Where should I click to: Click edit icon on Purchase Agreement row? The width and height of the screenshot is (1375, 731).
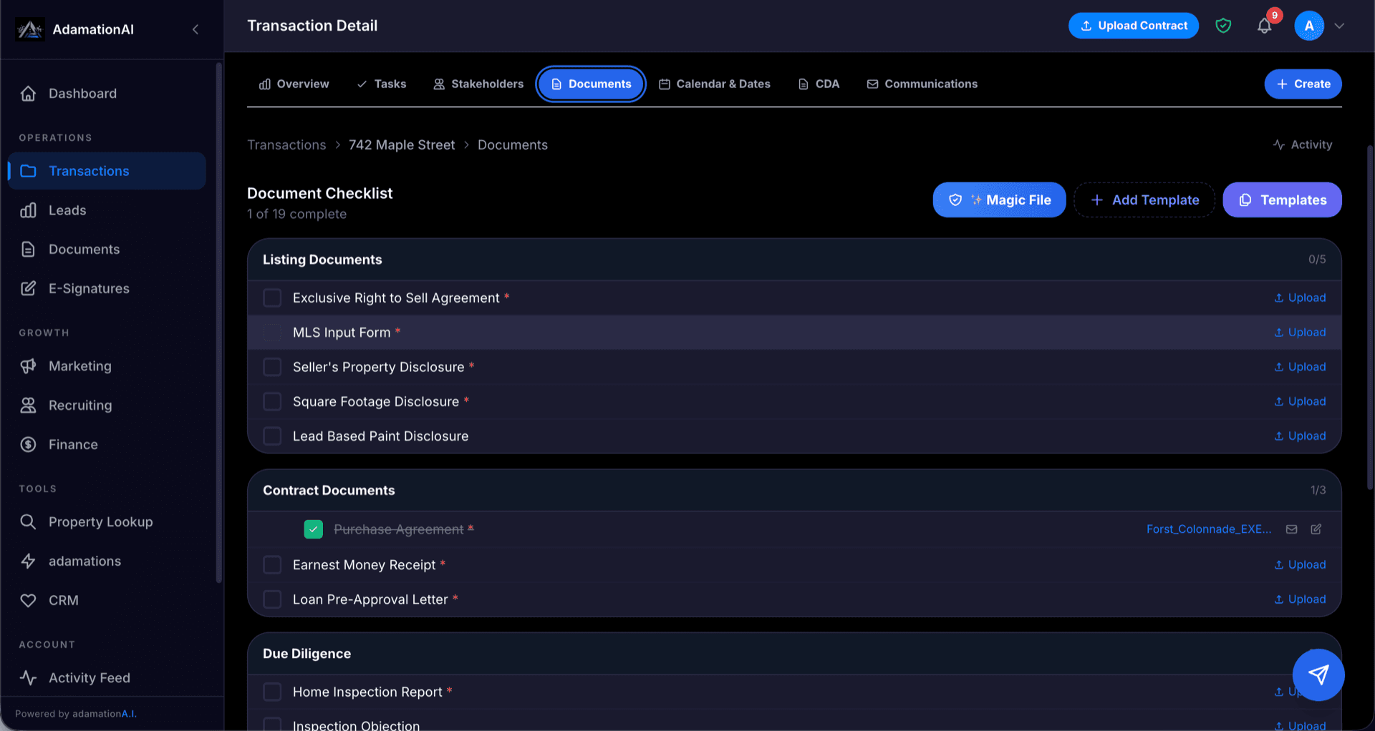(1316, 529)
